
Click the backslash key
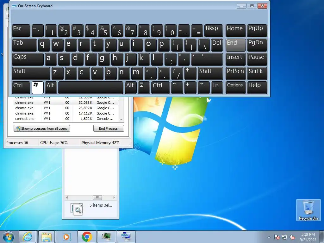pyautogui.click(x=203, y=45)
